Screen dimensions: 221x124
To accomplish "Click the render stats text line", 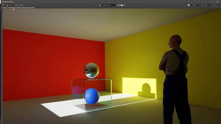I will (x=18, y=8).
